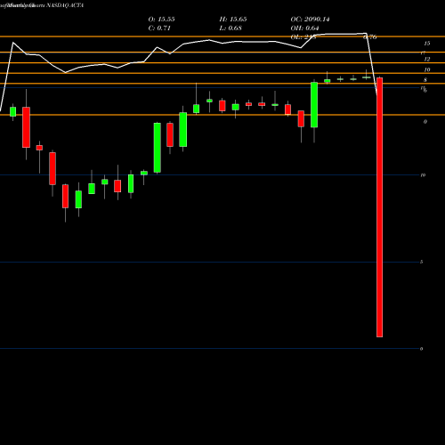Select the close value C: 0.71

click(x=159, y=28)
